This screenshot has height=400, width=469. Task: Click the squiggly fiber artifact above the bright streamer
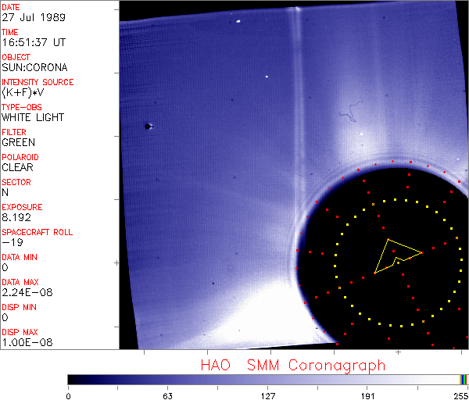point(350,112)
